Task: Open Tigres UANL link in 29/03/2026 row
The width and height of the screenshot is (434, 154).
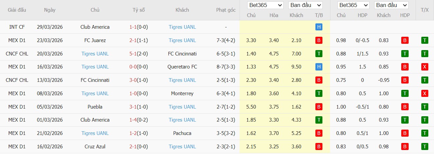Action: pos(182,27)
